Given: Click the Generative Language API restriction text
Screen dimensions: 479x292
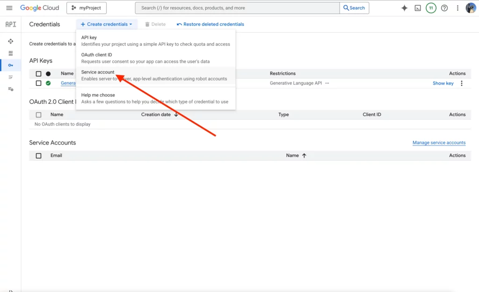Looking at the screenshot, I should point(296,83).
